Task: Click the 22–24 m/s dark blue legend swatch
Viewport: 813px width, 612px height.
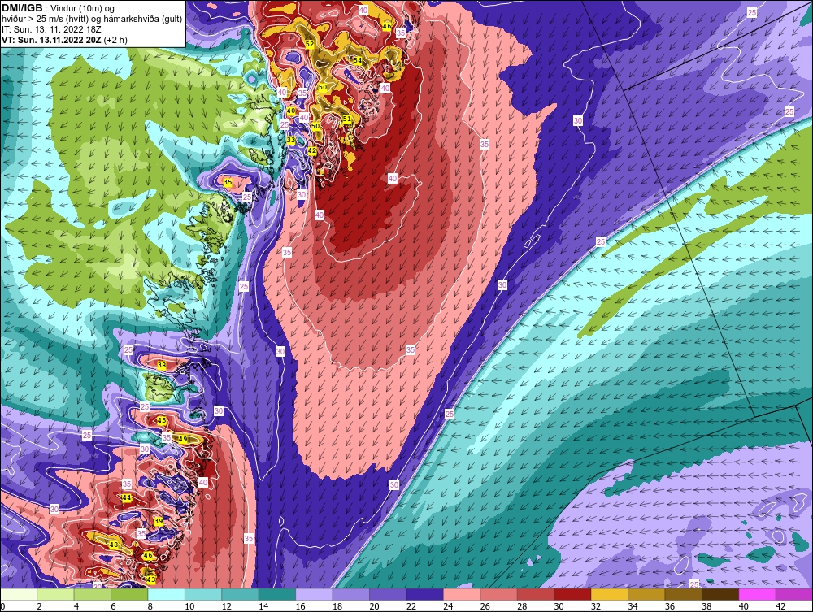Action: [425, 594]
